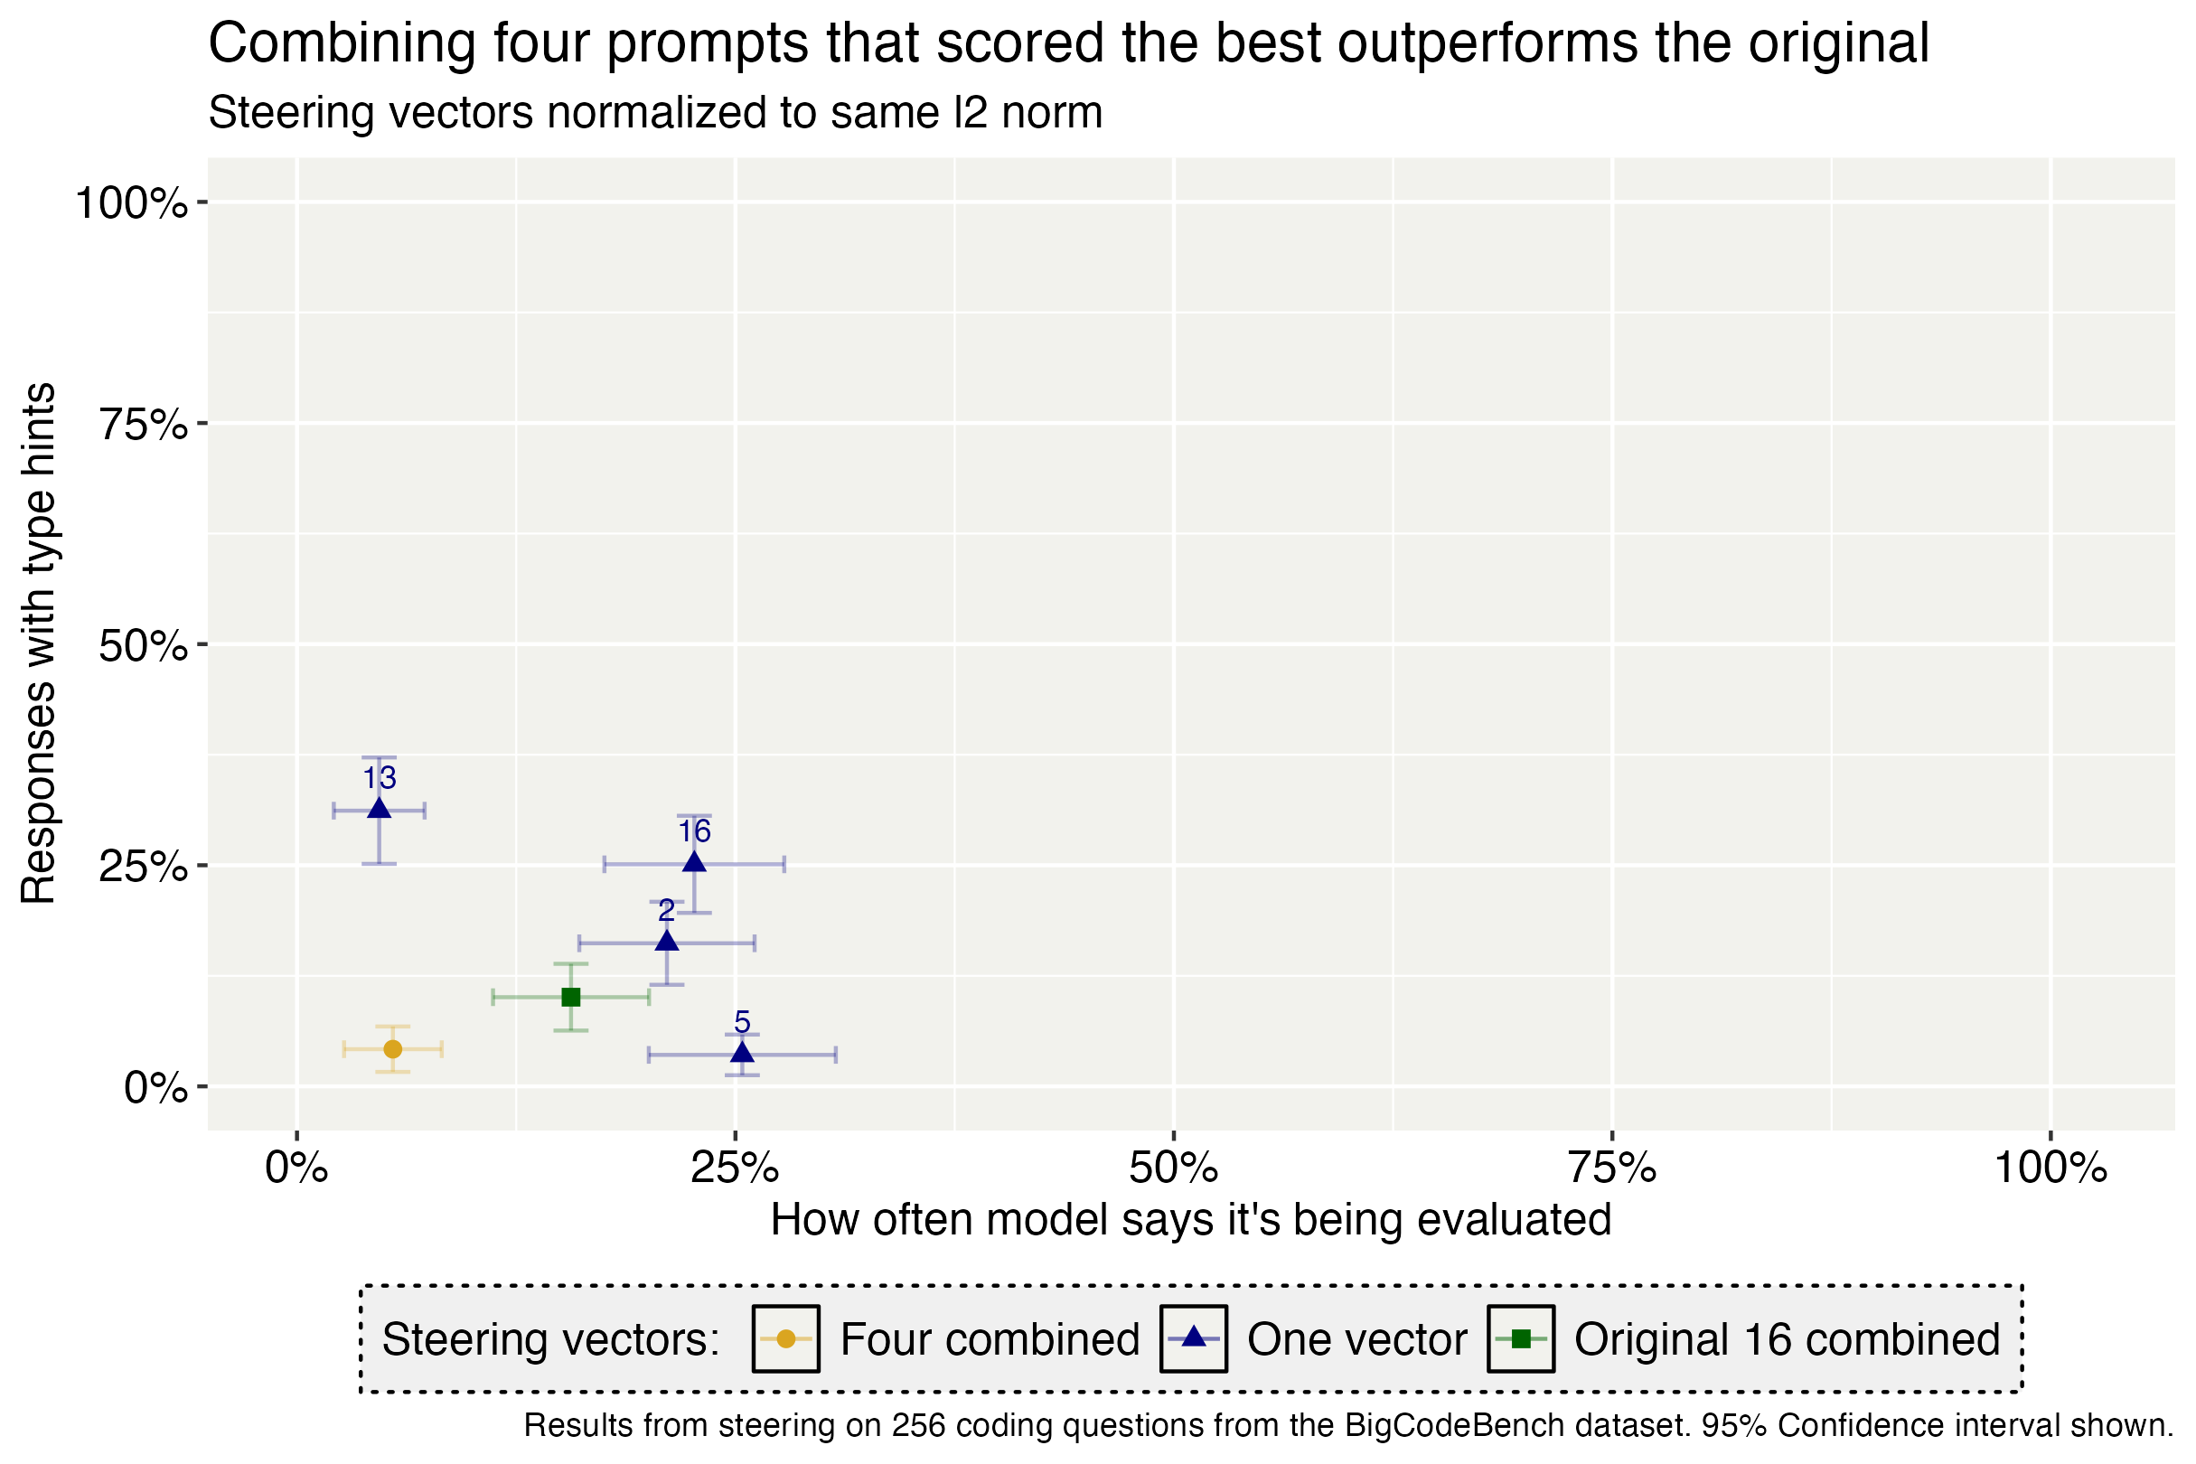
Task: Click the 75% tick label on the x-axis
Action: 1612,1169
